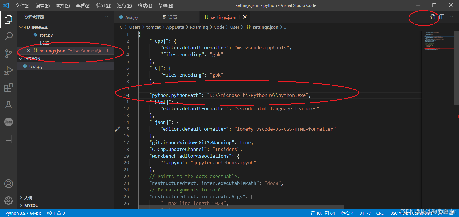Select the settings.json editor tab
Viewport: 459px width, 217px height.
click(225, 17)
